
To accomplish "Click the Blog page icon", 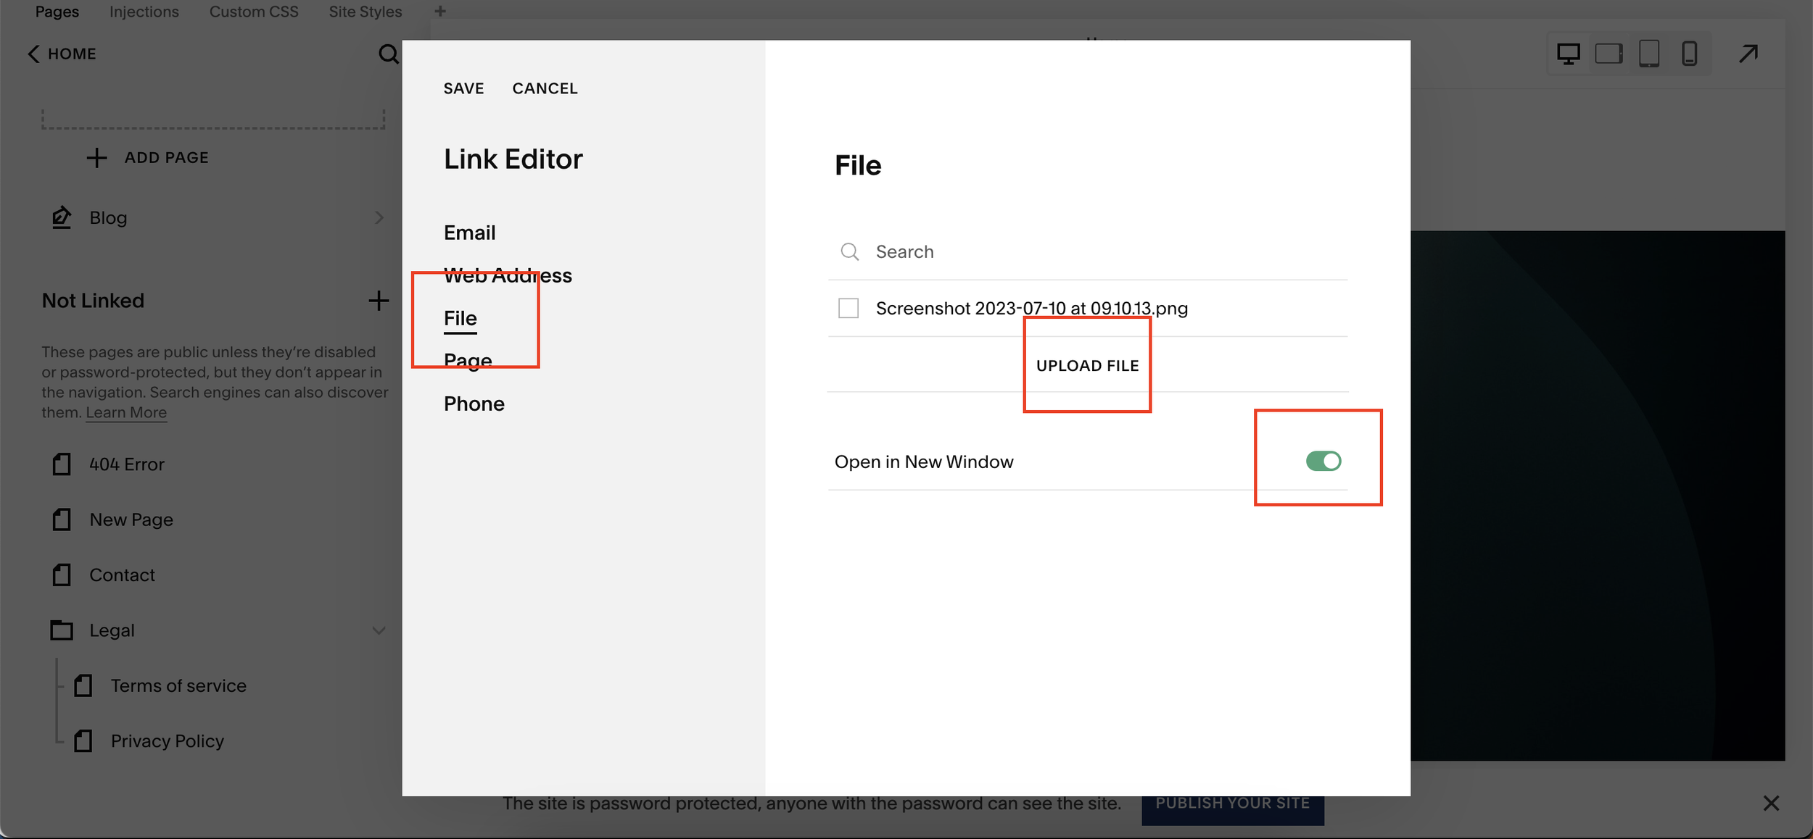I will 62,217.
